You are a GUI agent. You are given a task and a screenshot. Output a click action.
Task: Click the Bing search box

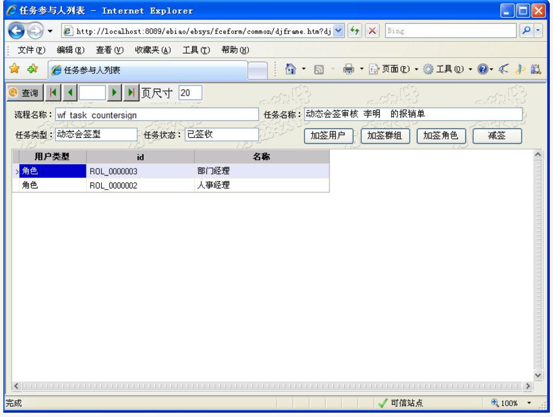click(450, 31)
